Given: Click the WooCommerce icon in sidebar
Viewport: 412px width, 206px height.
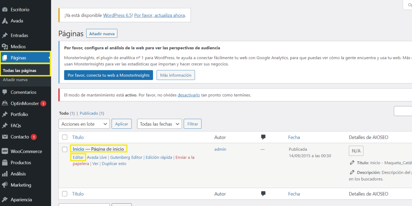Looking at the screenshot, I should coord(5,151).
